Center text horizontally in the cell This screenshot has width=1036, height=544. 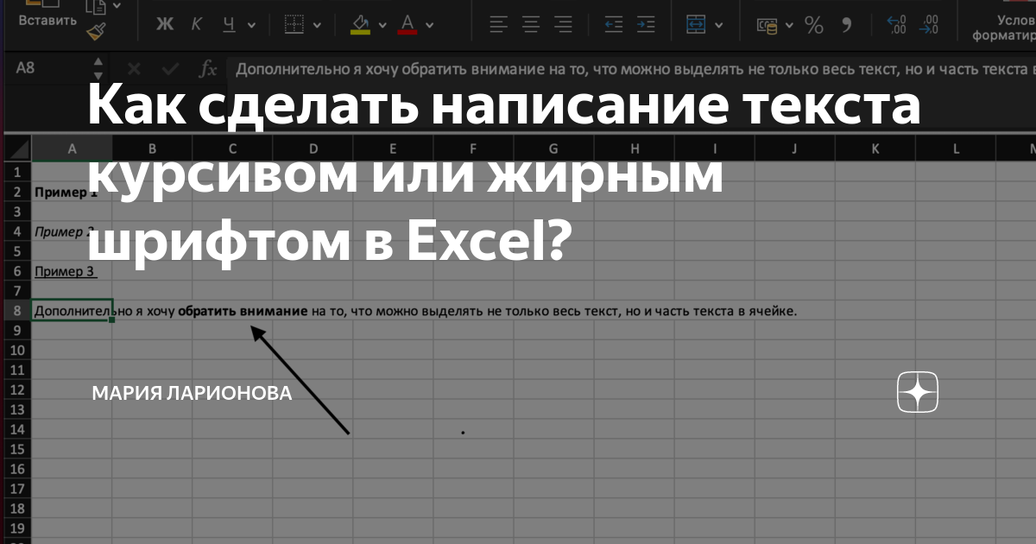[531, 24]
